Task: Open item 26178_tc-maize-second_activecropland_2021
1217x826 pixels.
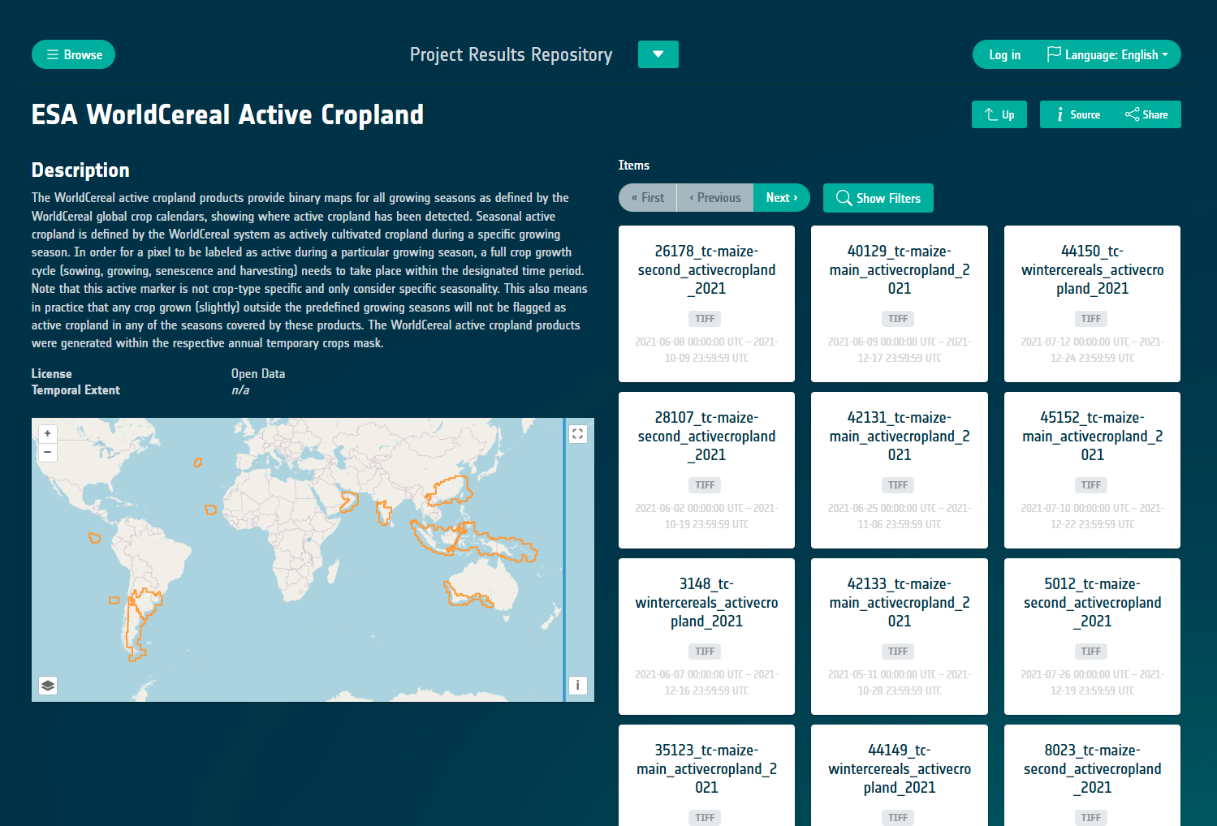Action: [706, 270]
